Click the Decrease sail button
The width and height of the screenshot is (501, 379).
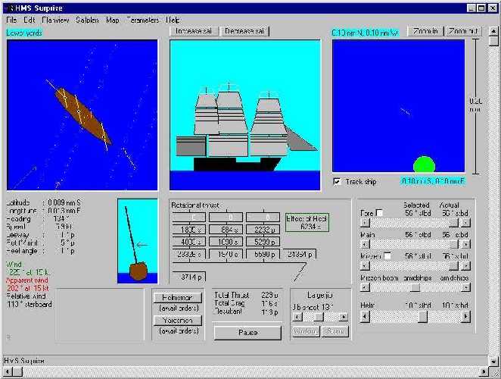tap(244, 31)
